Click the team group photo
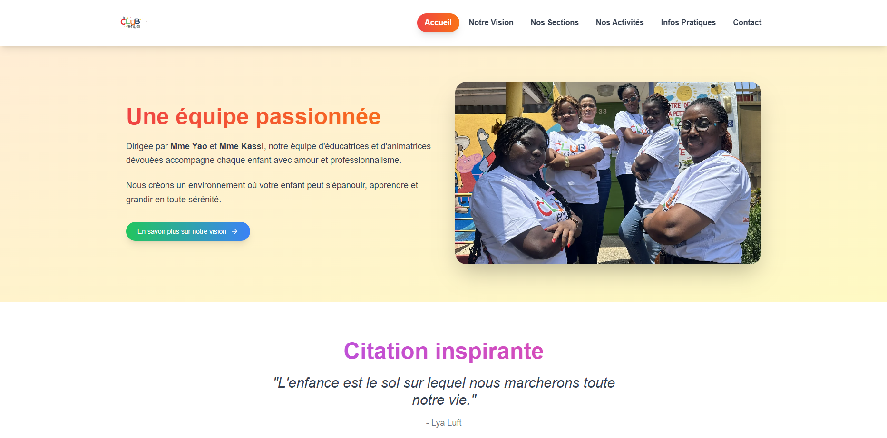Image resolution: width=887 pixels, height=438 pixels. pyautogui.click(x=608, y=173)
